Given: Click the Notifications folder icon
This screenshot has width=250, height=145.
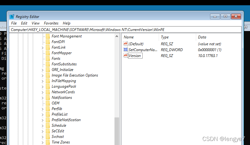Looking at the screenshot, I should [x=48, y=98].
